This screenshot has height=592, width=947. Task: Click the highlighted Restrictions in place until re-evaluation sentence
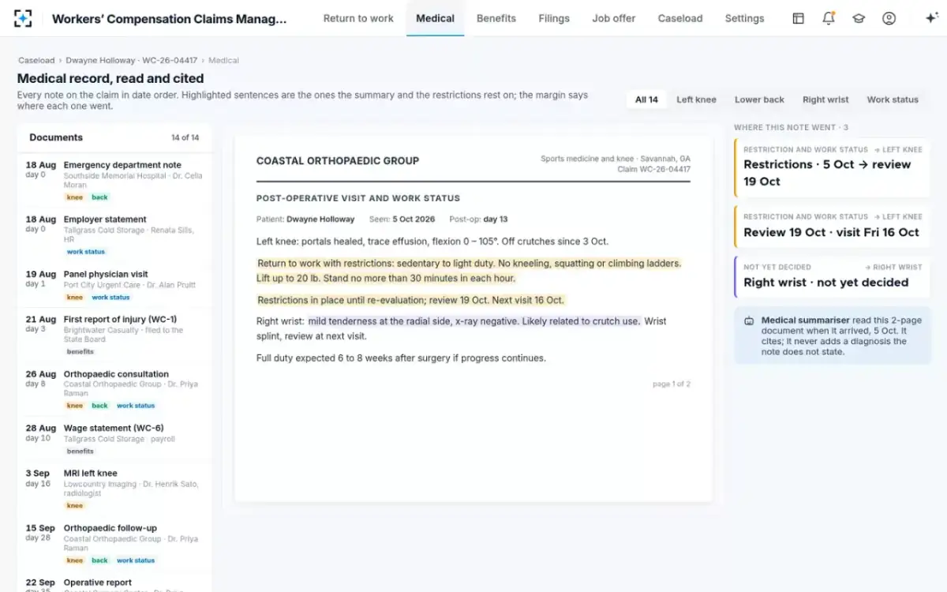[411, 300]
